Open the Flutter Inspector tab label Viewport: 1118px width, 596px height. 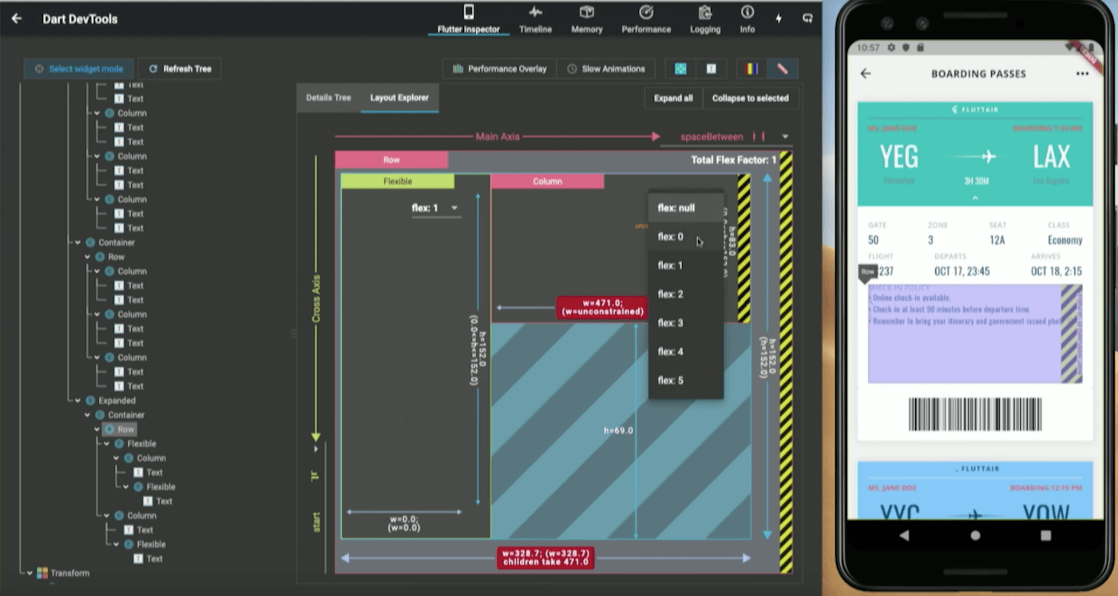(469, 30)
